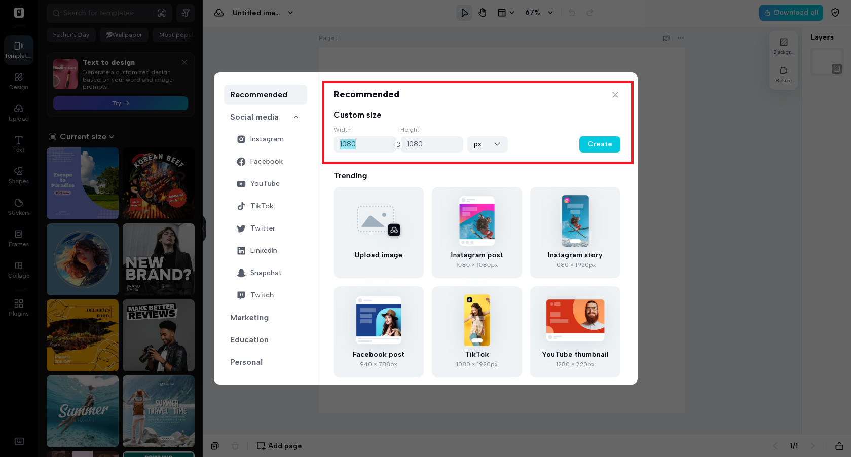Screen dimensions: 851x457
Task: Choose the Instagram story size card
Action: point(575,233)
